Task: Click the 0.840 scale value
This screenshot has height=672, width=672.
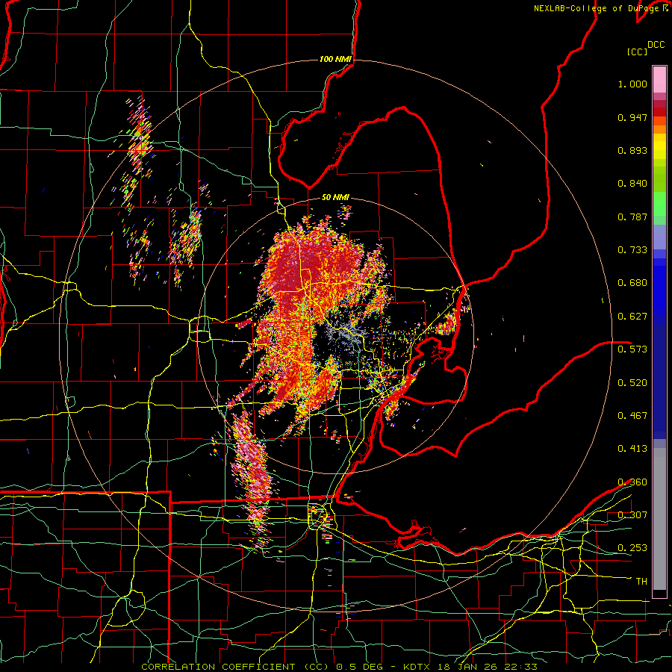Action: coord(632,184)
